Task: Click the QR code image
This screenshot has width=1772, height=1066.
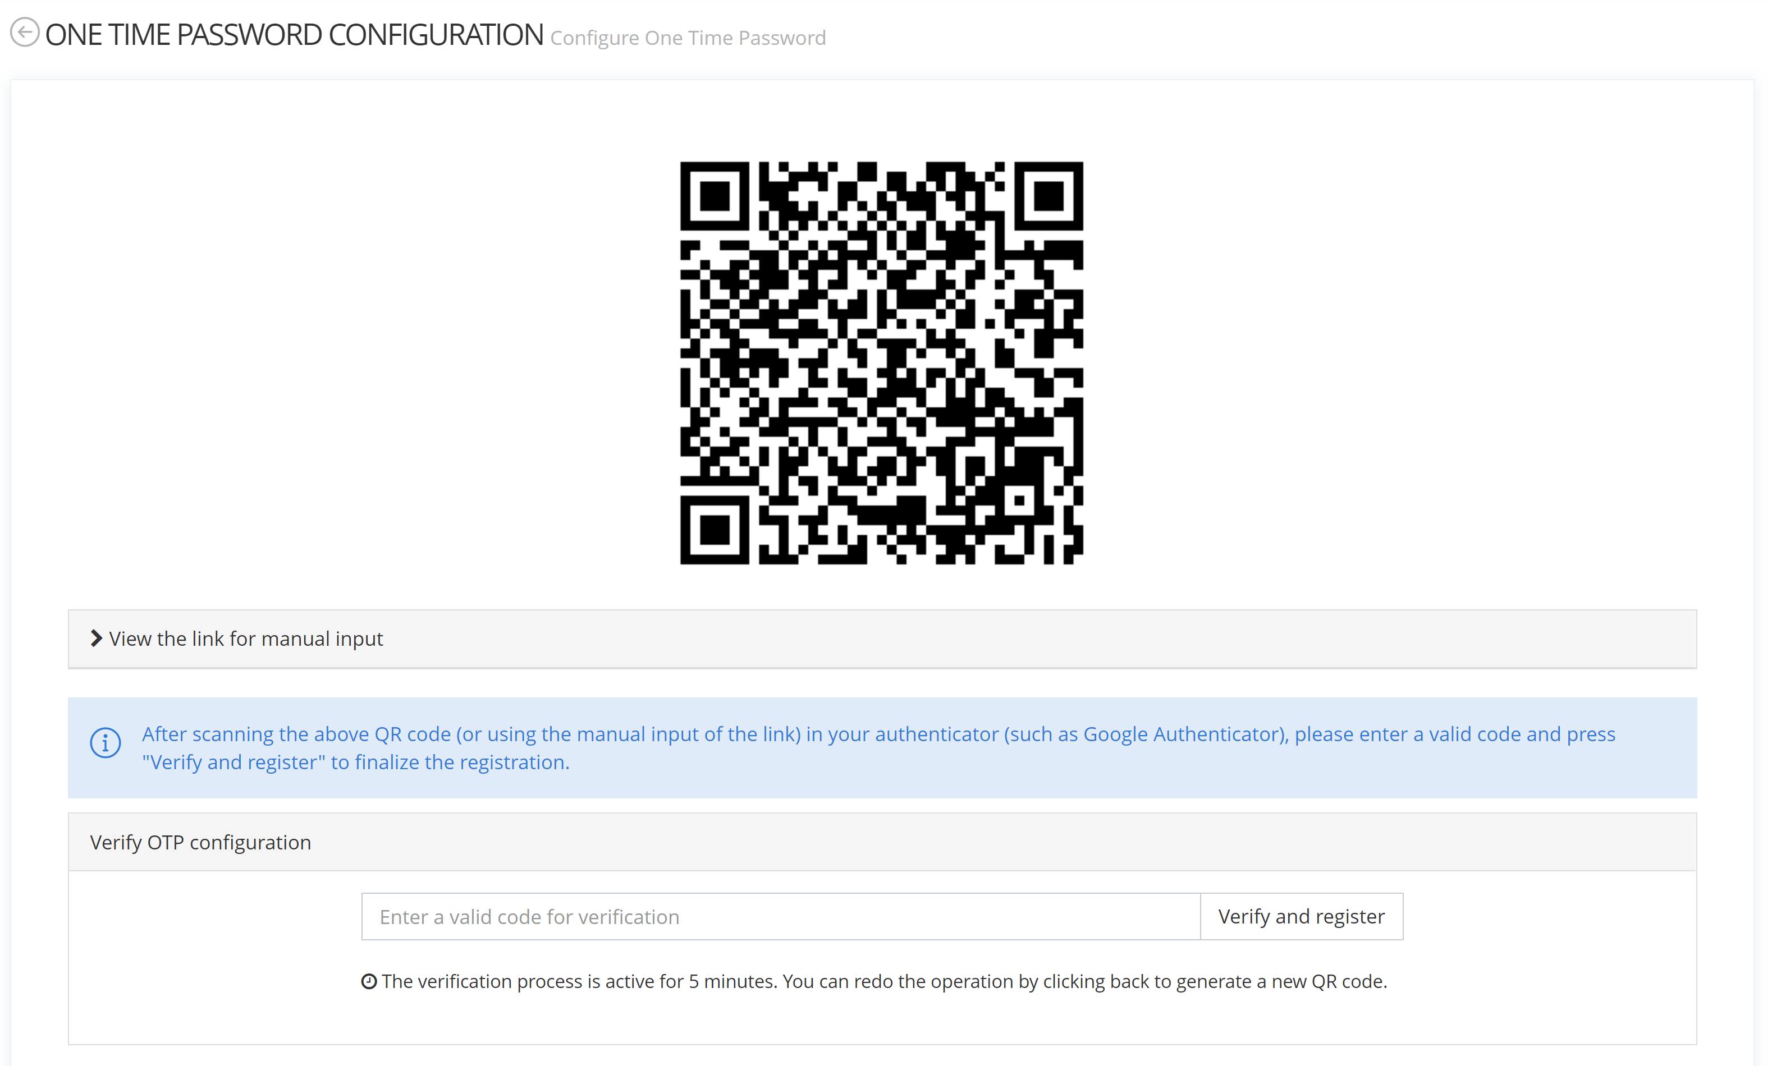Action: 882,363
